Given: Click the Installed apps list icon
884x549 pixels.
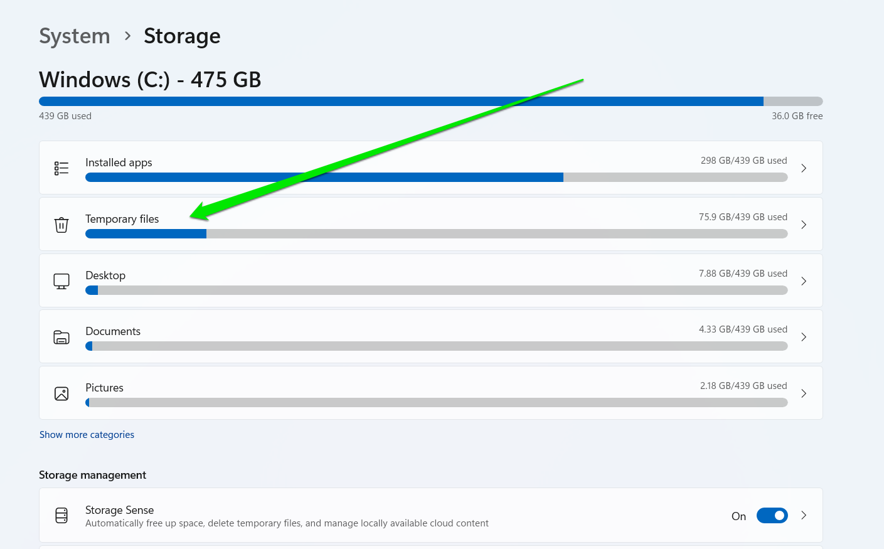Looking at the screenshot, I should (x=61, y=168).
